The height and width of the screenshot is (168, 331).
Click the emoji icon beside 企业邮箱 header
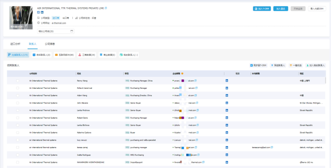(x=182, y=73)
